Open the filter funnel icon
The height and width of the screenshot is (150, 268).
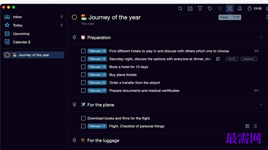[200, 8]
